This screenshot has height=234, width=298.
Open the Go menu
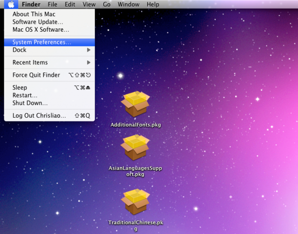click(107, 4)
